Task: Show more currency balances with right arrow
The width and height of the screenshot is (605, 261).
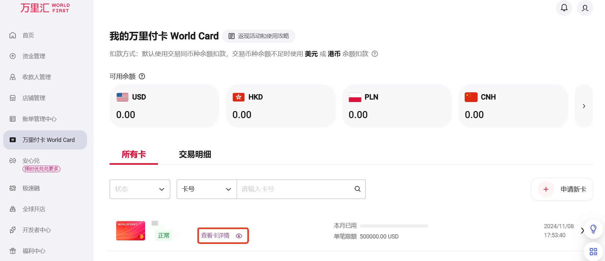Action: 584,106
